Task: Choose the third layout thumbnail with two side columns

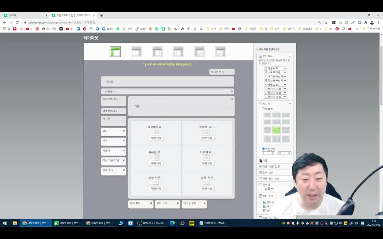Action: click(157, 52)
